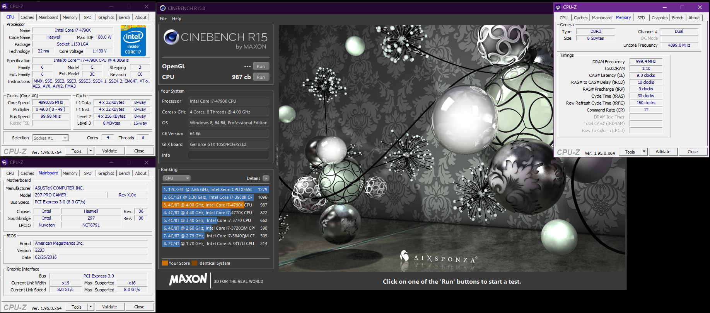
Task: Run the OpenGL benchmark test
Action: (261, 66)
